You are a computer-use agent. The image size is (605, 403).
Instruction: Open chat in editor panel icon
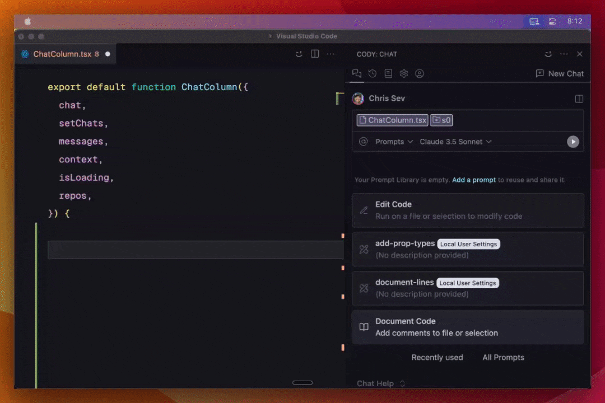tap(579, 99)
